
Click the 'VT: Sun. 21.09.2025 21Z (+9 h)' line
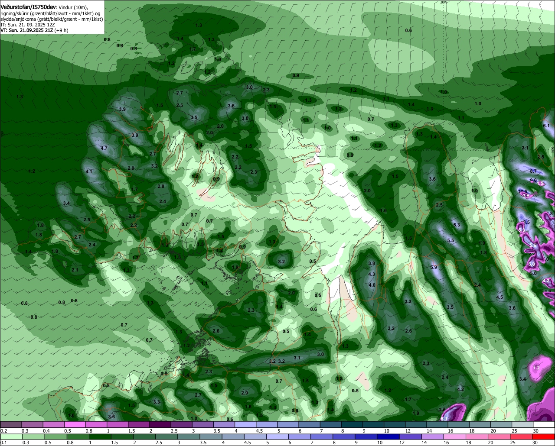(34, 30)
